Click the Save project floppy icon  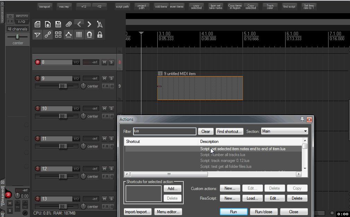(x=58, y=24)
